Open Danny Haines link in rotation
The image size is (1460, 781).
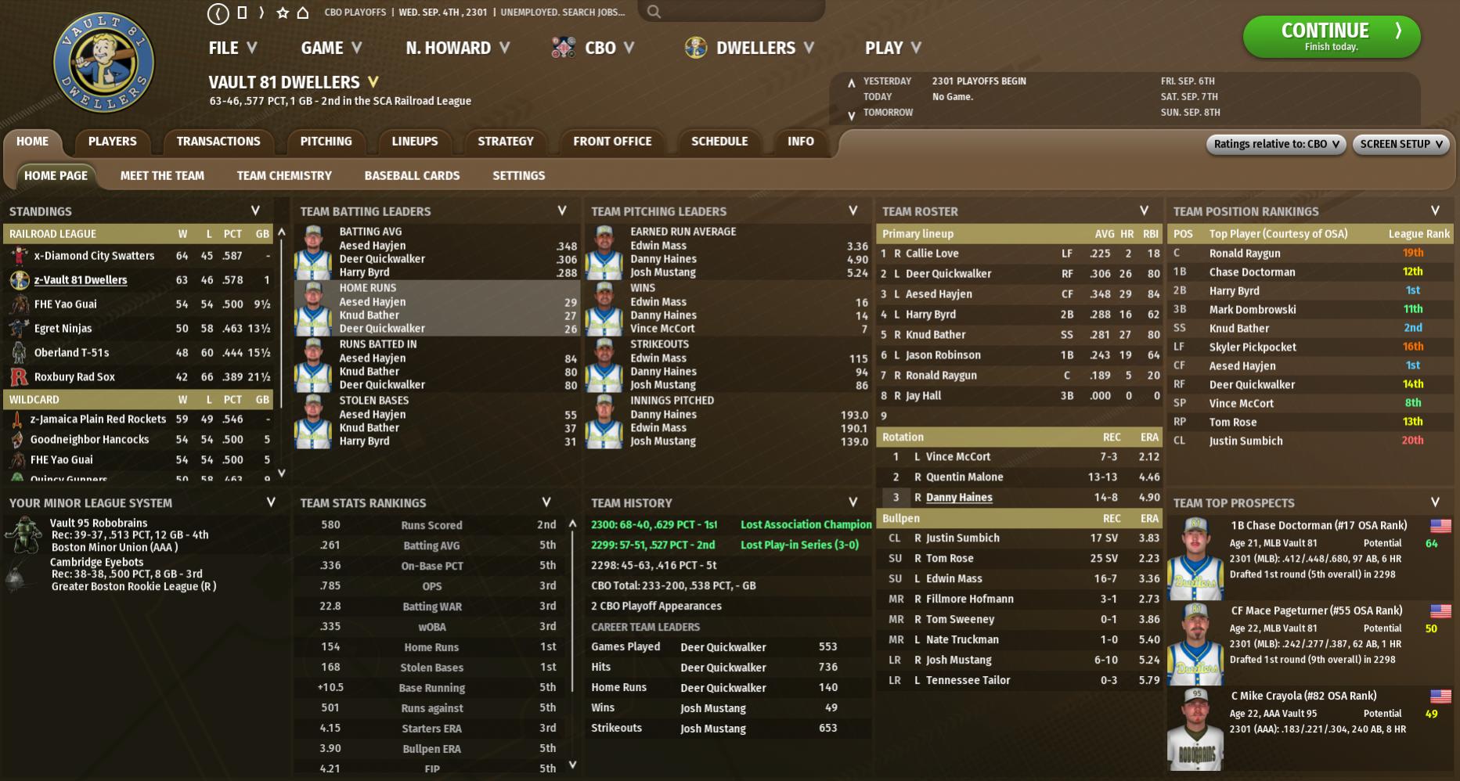tap(958, 498)
